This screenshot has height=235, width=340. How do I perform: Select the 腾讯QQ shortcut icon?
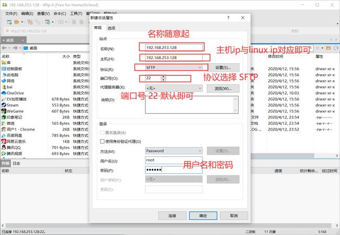tap(4, 148)
